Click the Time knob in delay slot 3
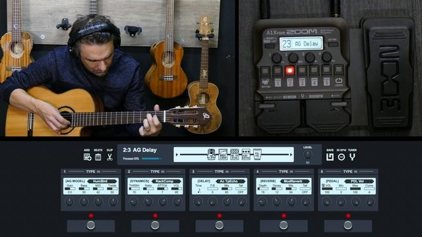 [198, 201]
